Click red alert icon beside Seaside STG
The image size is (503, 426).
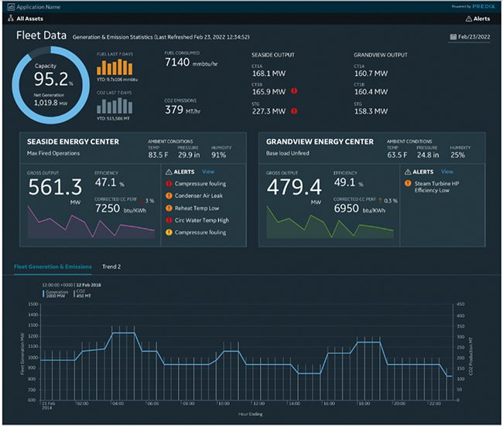click(x=294, y=111)
